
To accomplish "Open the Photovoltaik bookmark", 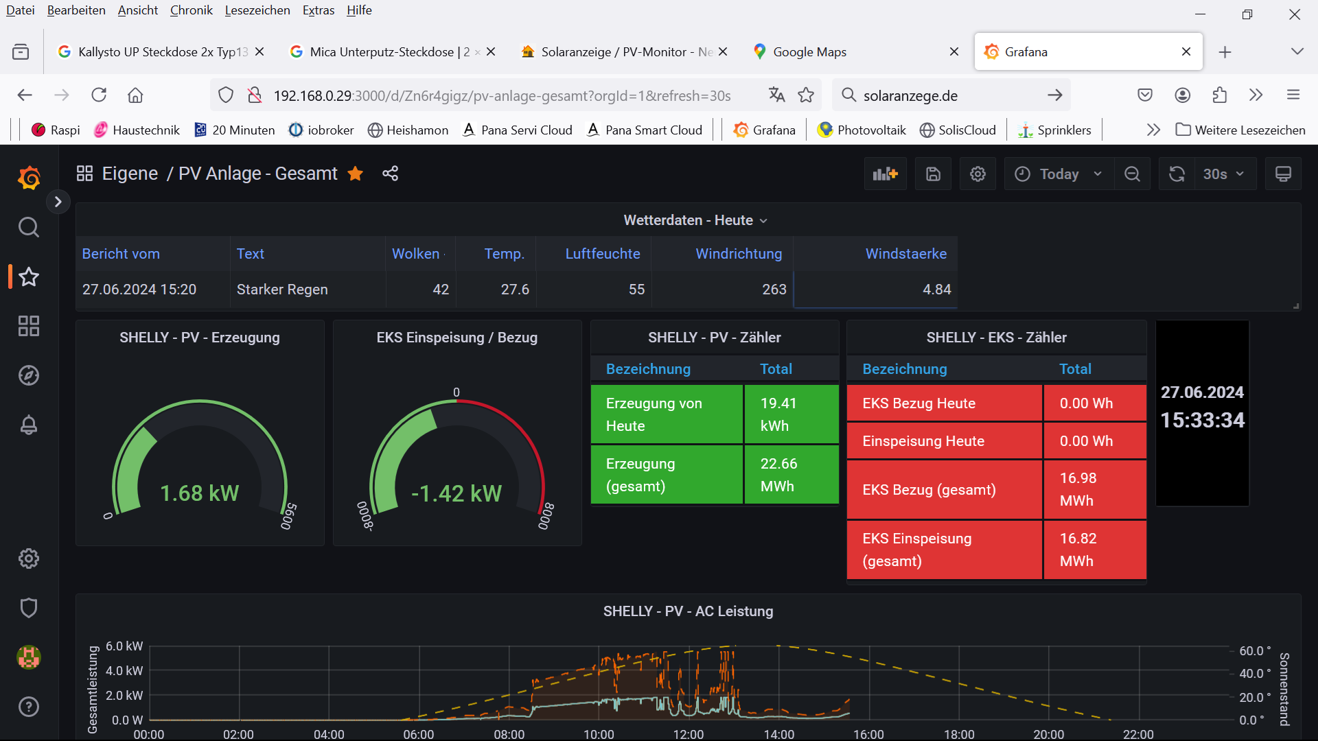I will (x=862, y=130).
